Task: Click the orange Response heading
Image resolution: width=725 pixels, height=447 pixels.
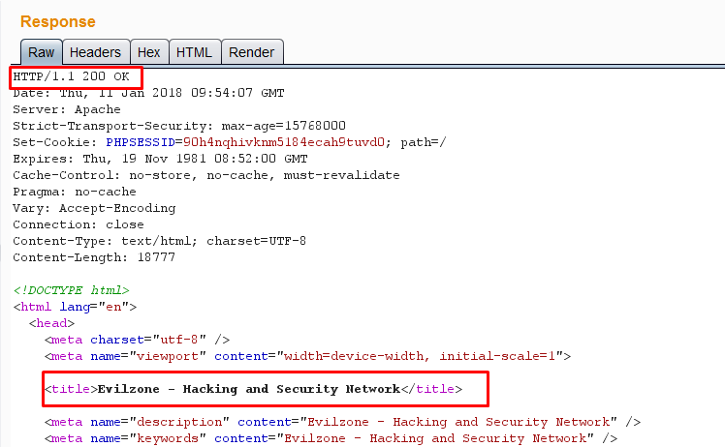Action: pos(58,21)
